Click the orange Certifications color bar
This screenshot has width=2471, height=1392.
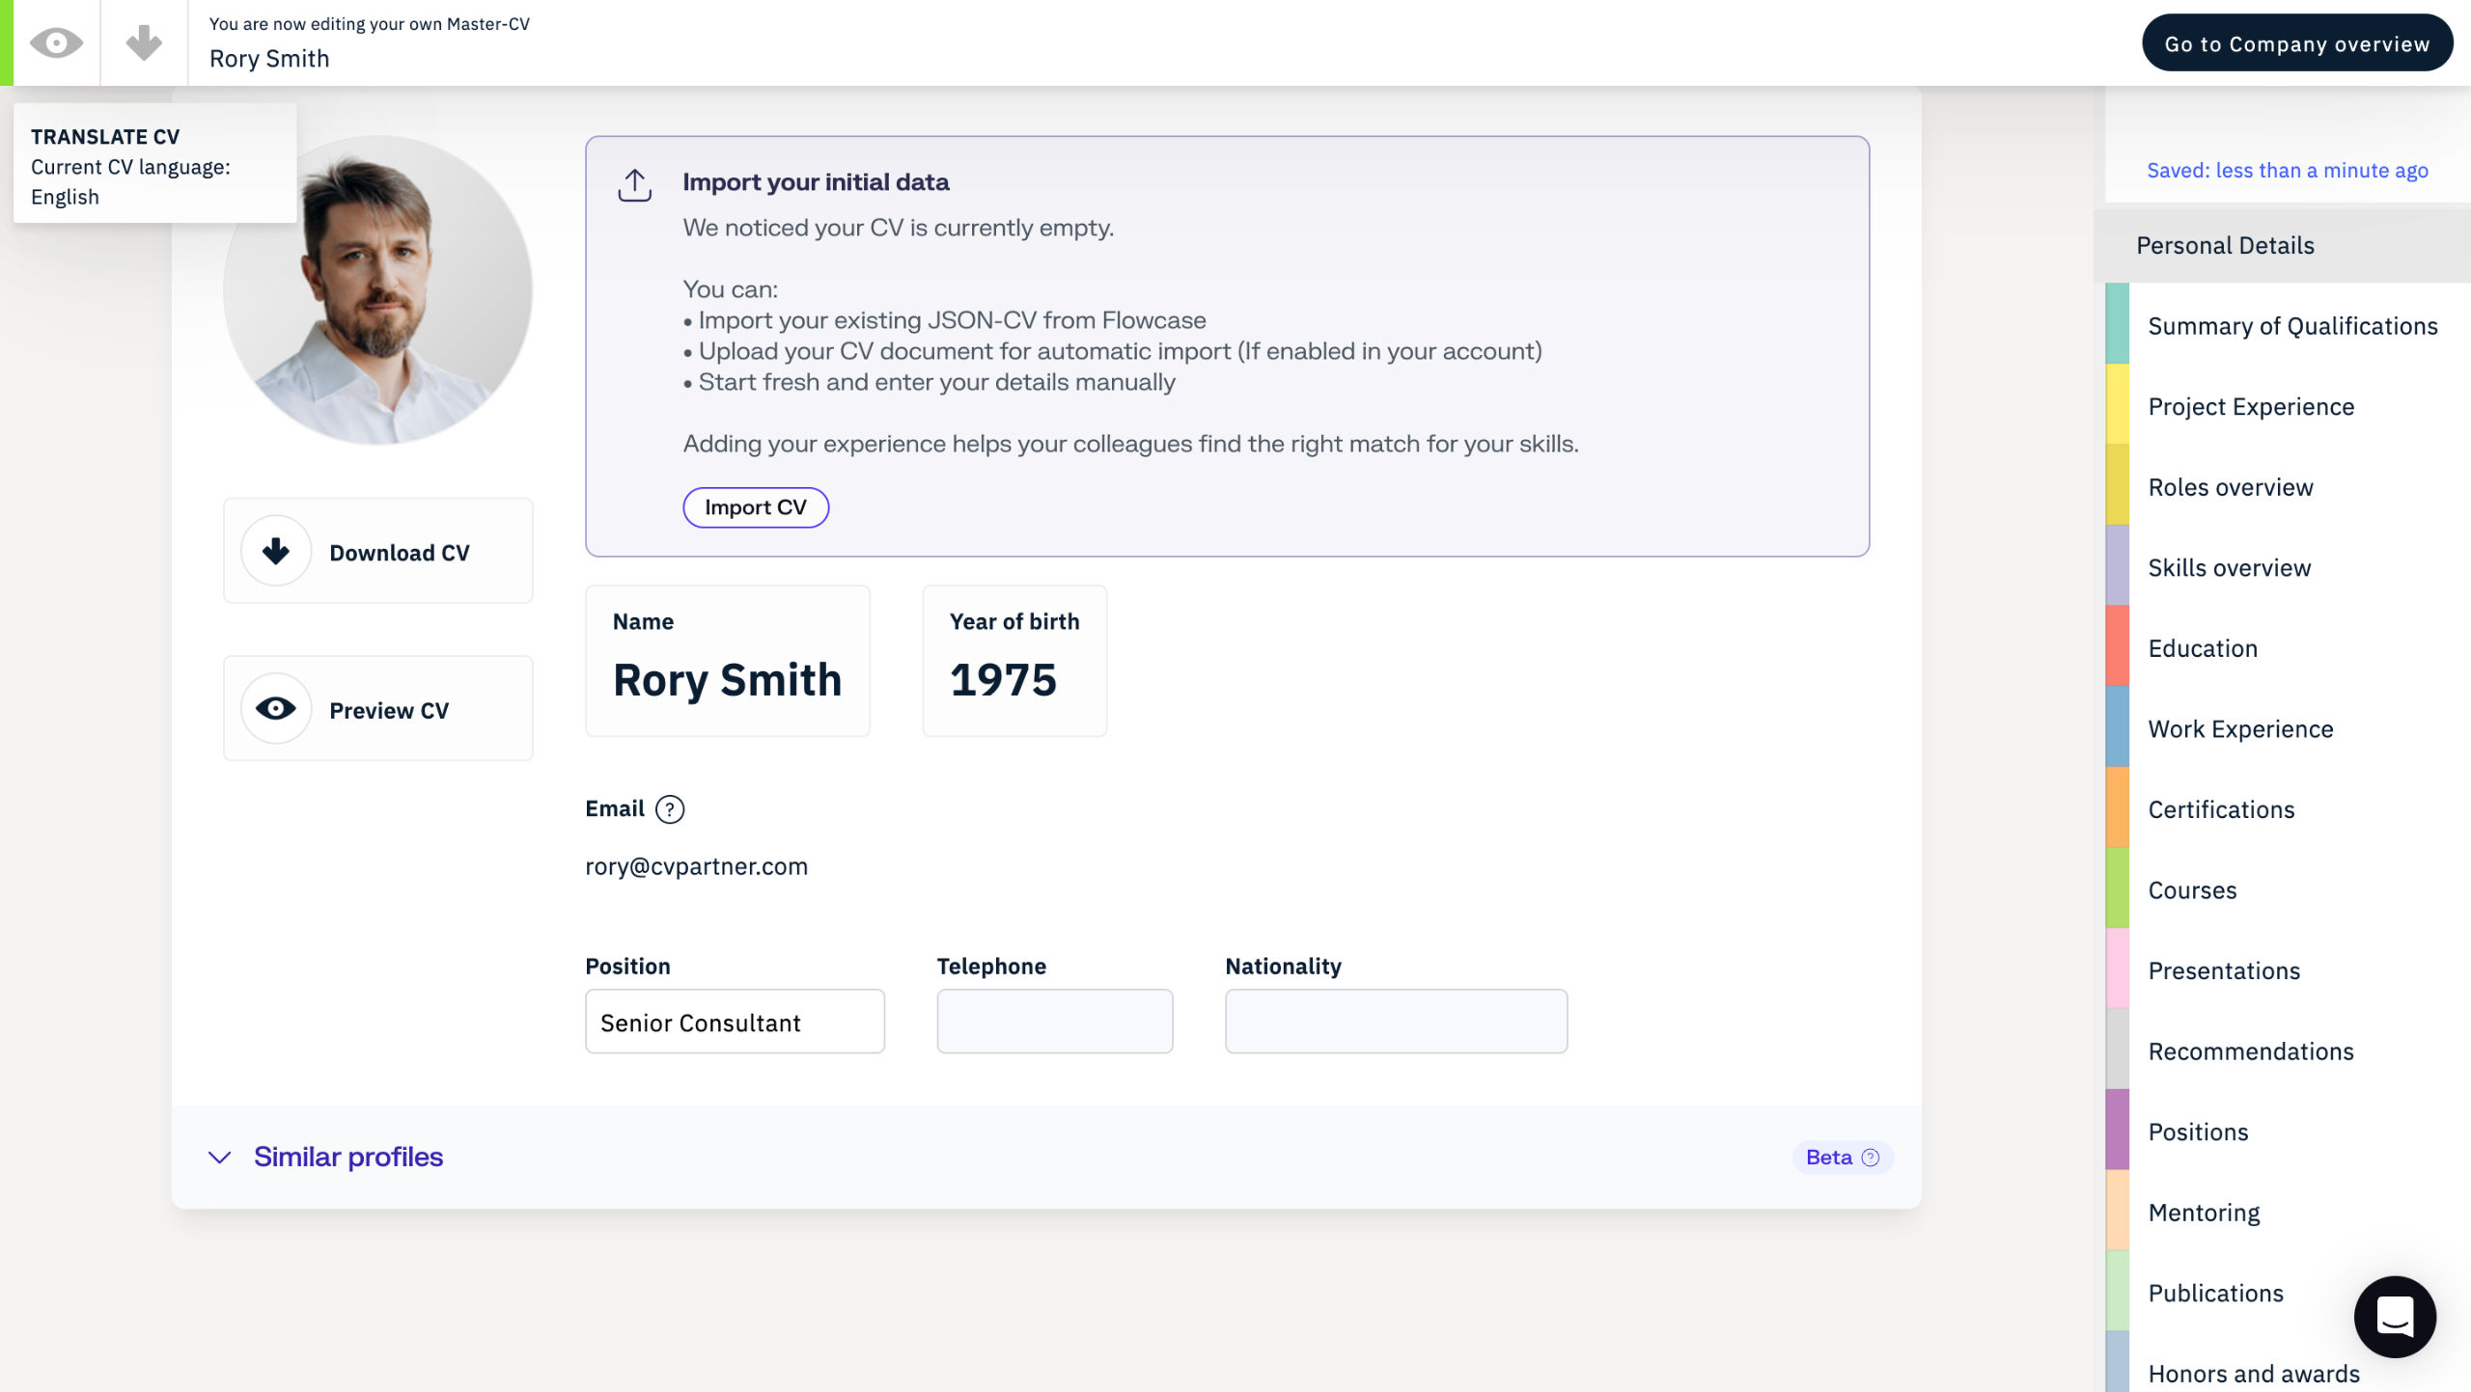[x=2117, y=808]
